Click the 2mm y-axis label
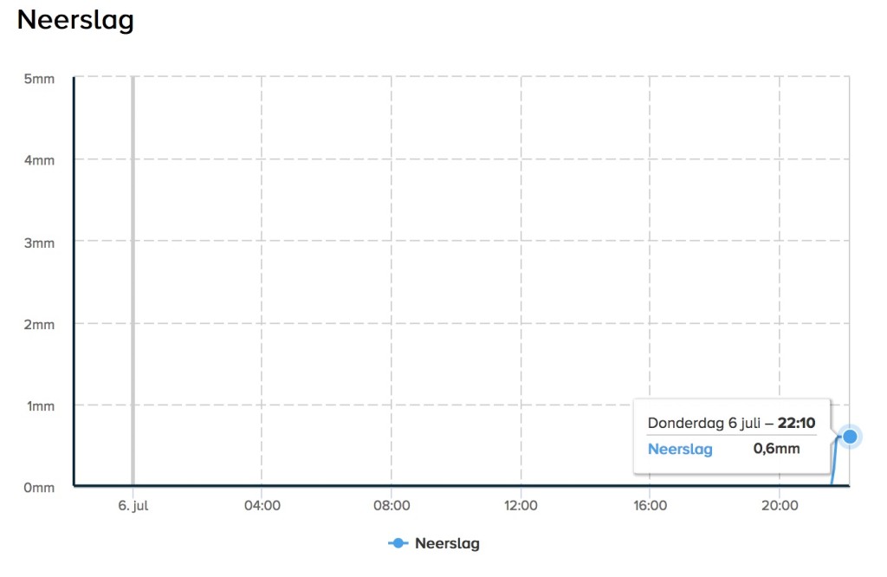Screen dimensions: 887x577 [x=39, y=325]
